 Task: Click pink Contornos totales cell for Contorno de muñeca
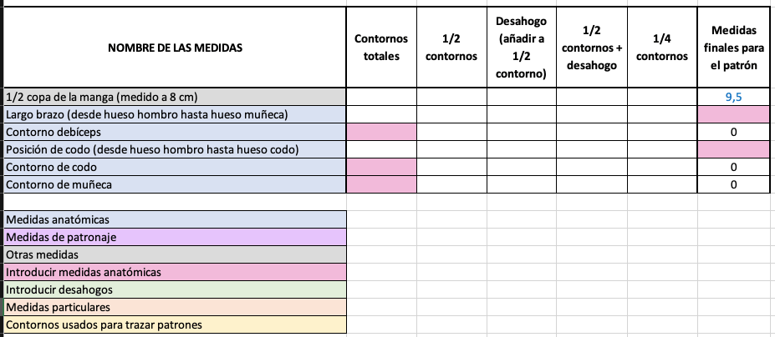coord(381,184)
